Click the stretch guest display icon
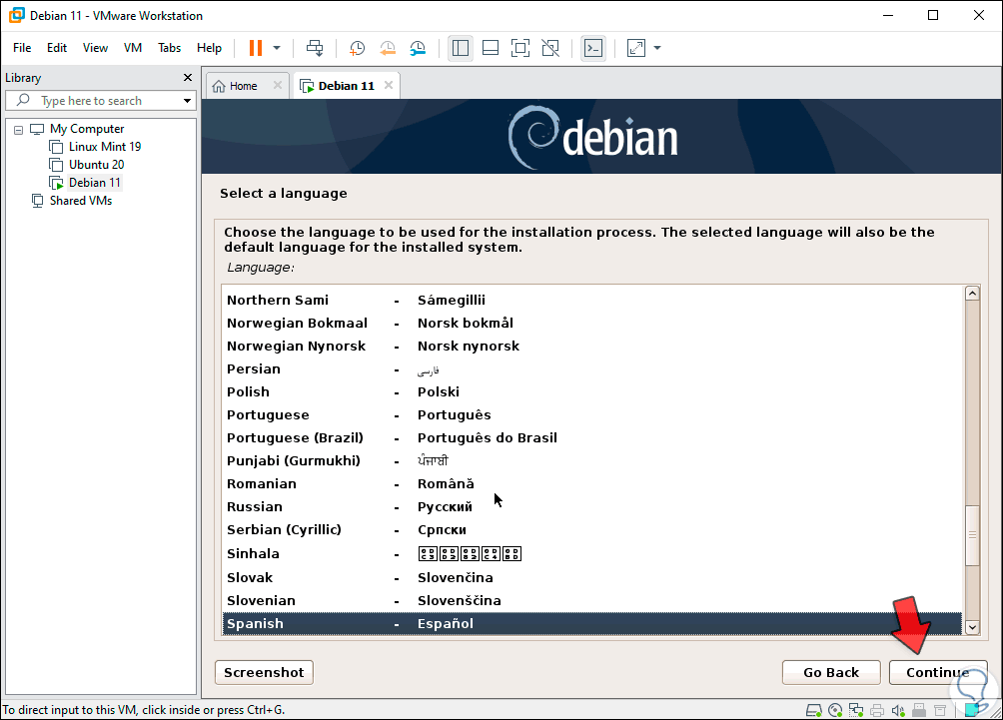 pos(635,48)
